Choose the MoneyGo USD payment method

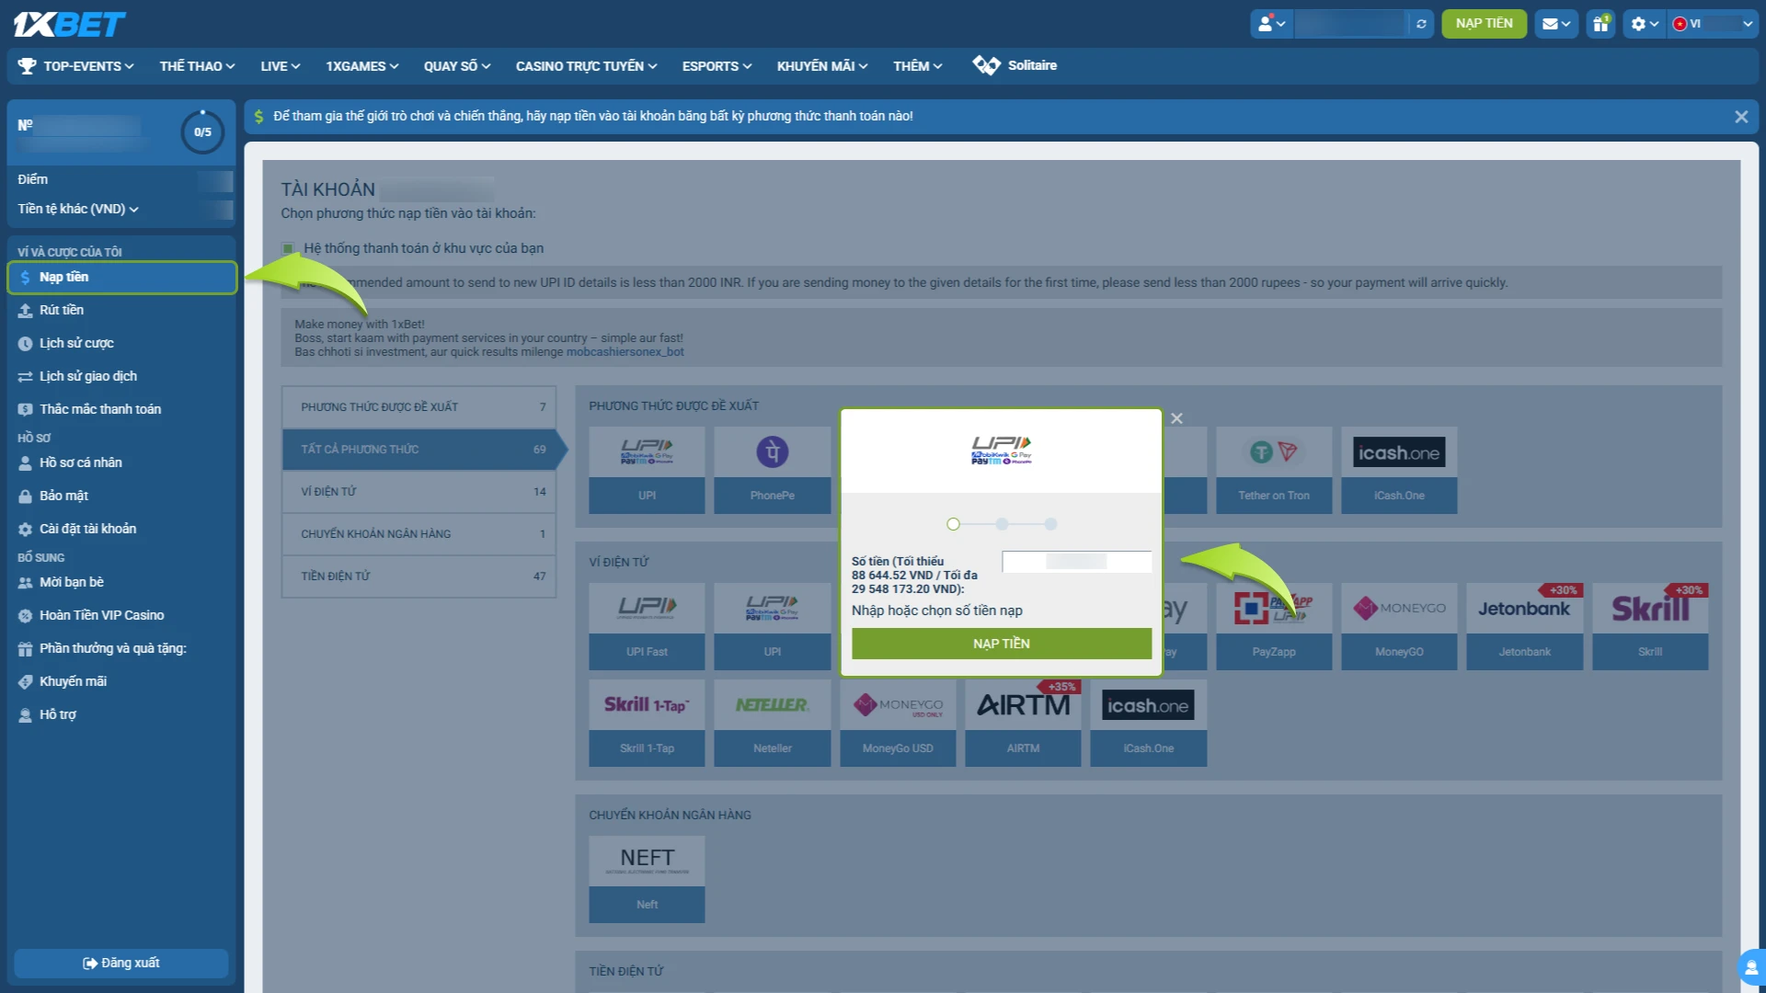[x=898, y=723]
